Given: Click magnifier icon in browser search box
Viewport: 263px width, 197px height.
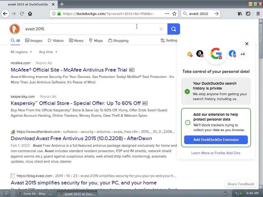Looking at the screenshot, I should coord(185,14).
